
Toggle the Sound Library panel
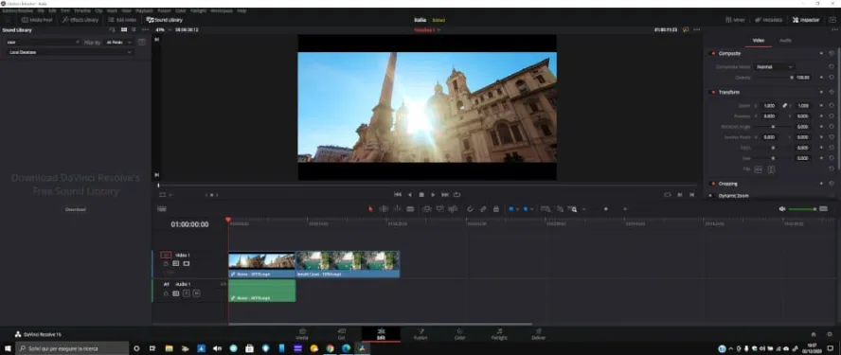click(165, 20)
